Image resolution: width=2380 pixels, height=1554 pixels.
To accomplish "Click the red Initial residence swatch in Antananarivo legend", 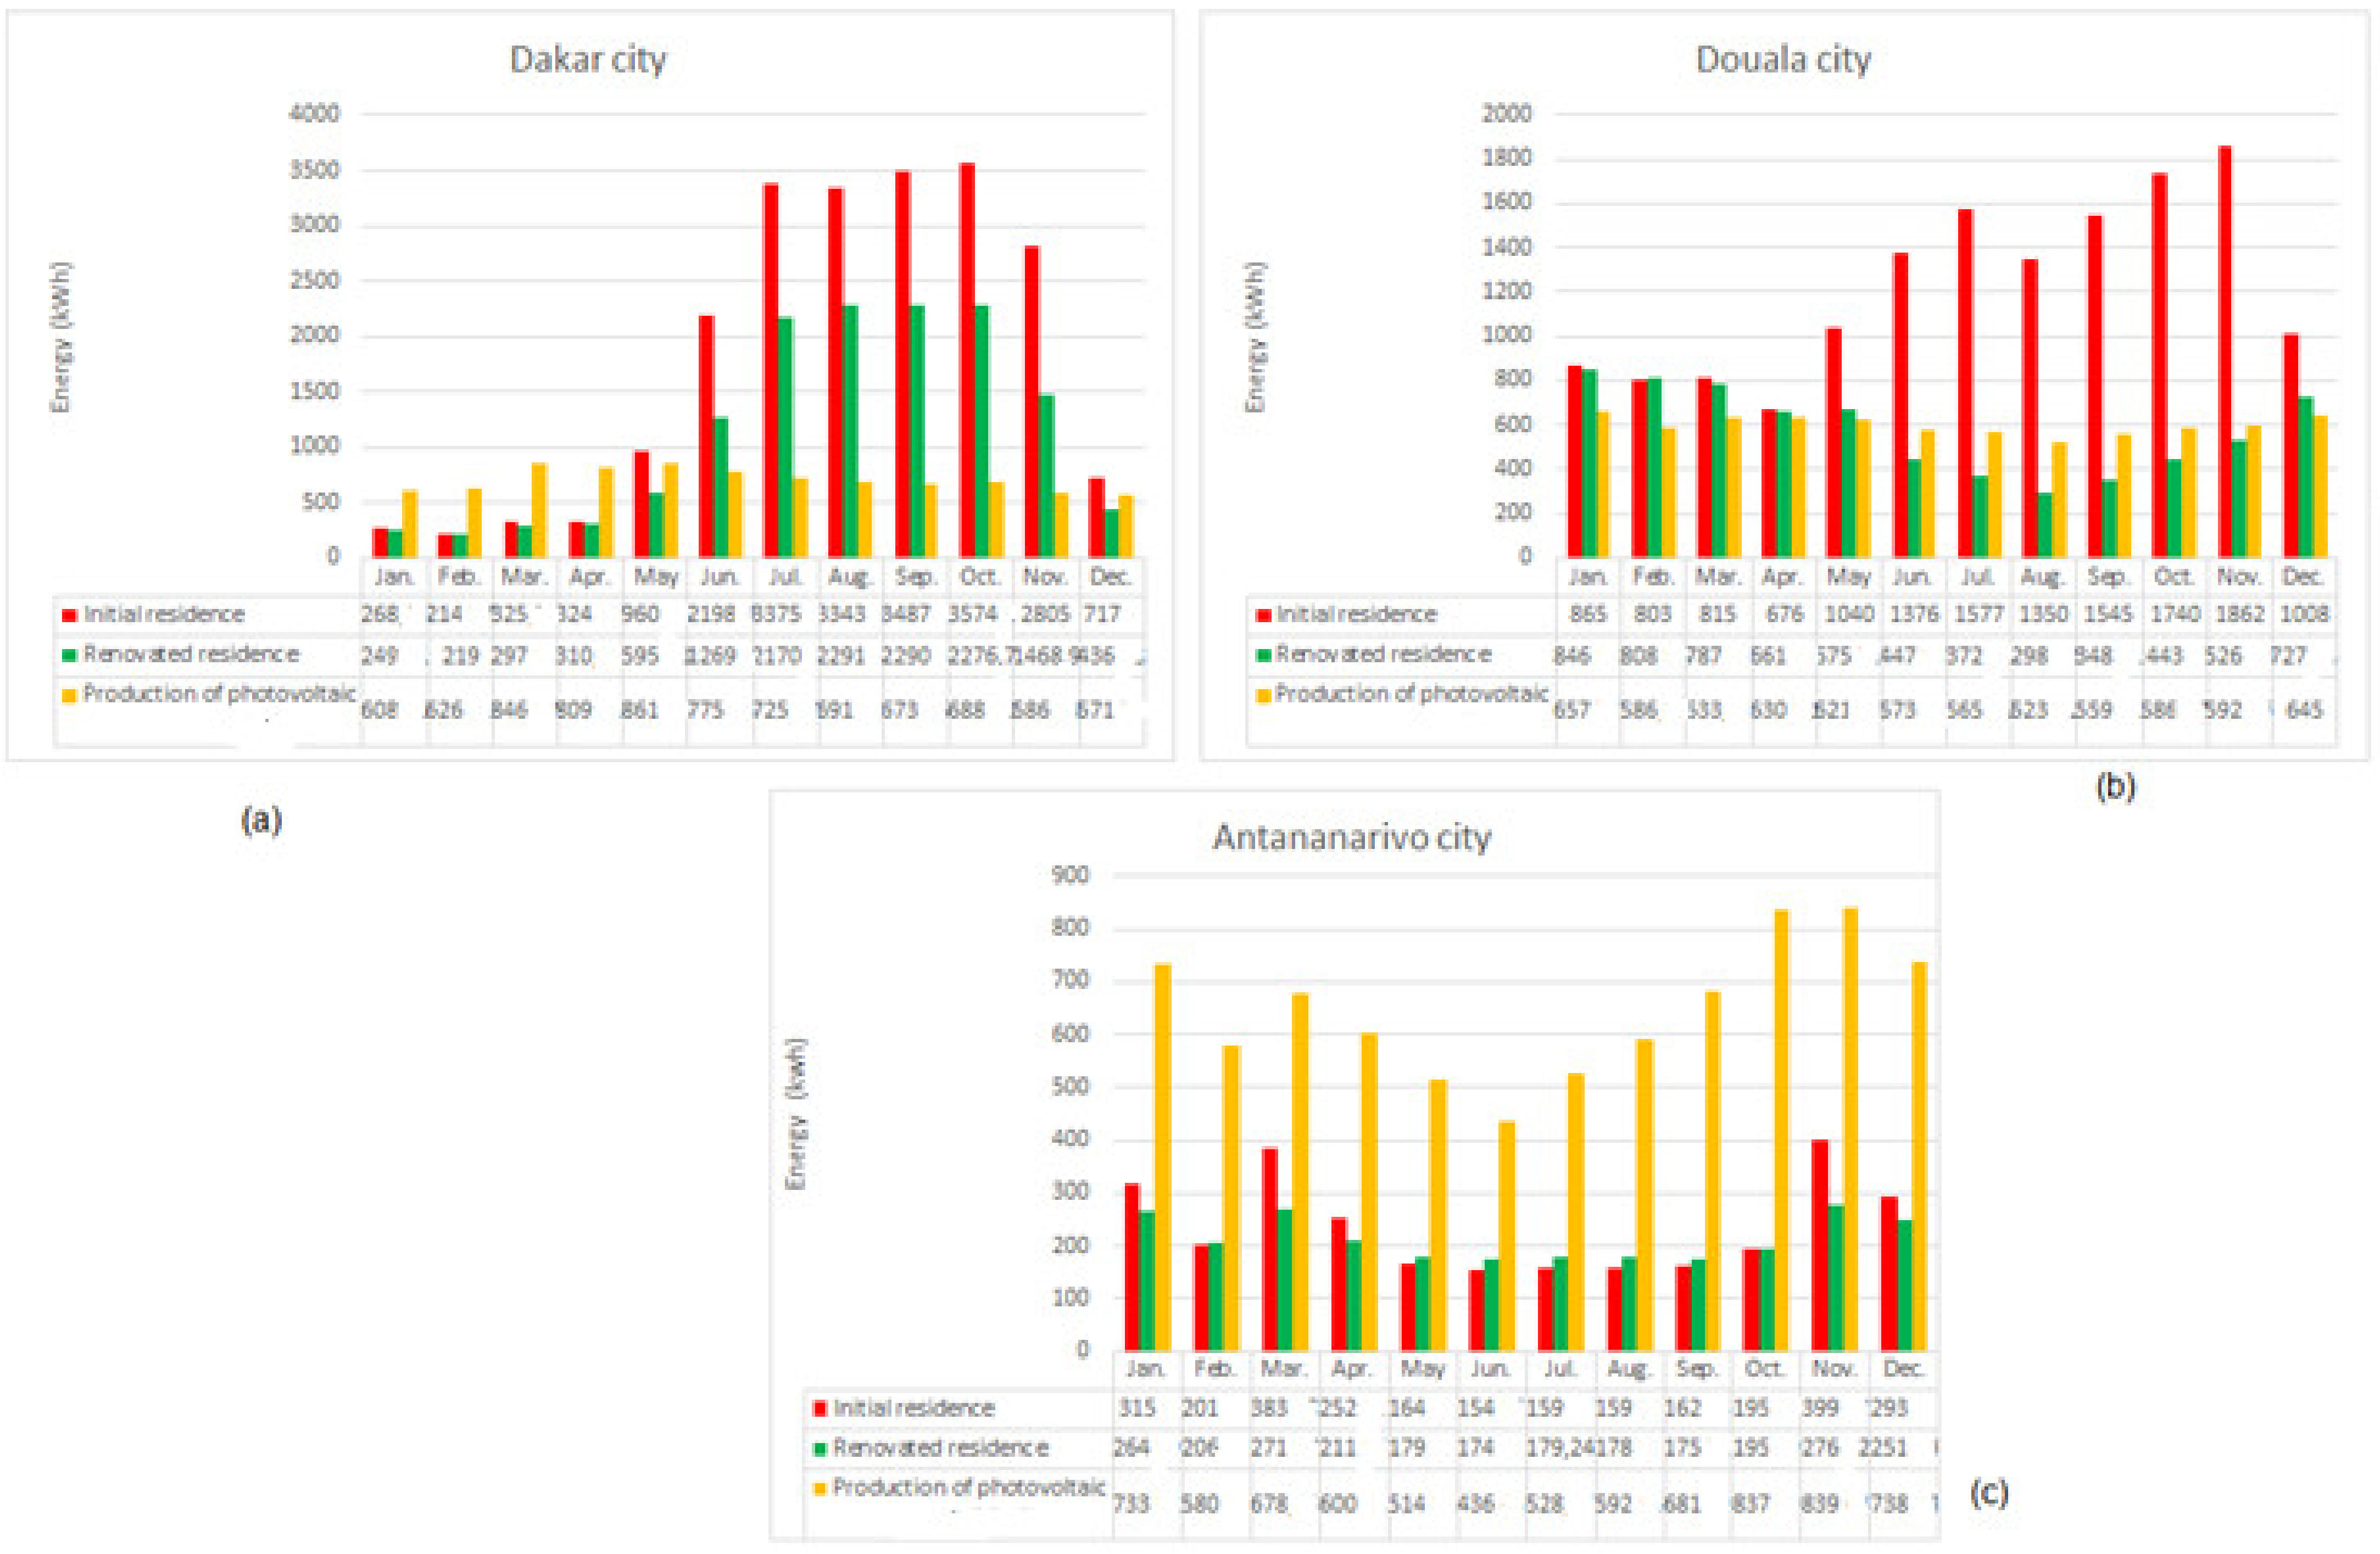I will [820, 1409].
